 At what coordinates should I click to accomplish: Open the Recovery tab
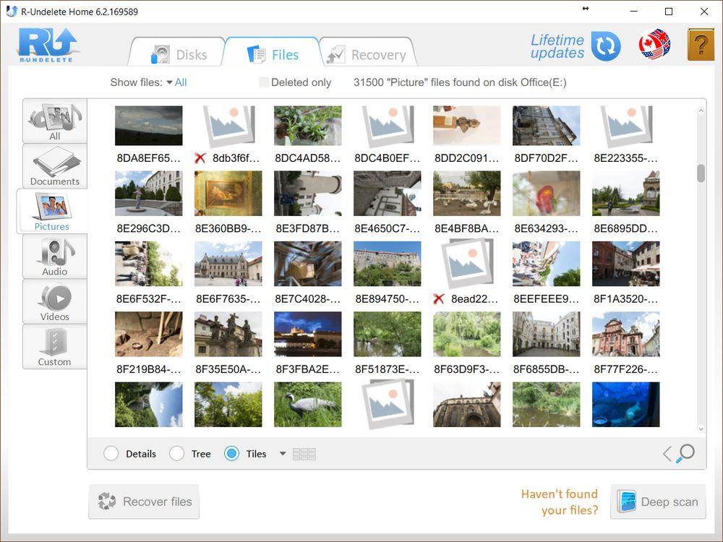[367, 53]
